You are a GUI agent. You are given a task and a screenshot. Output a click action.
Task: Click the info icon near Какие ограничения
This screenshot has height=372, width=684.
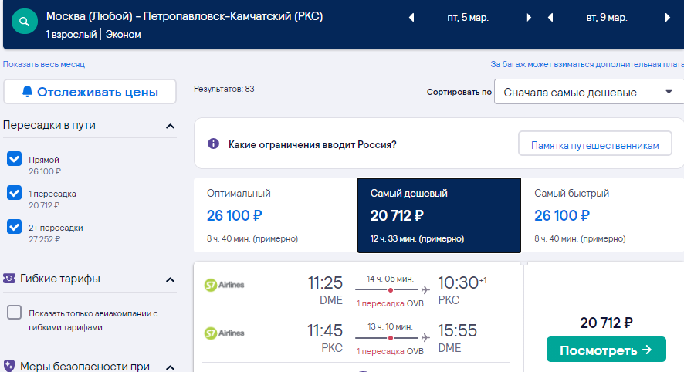pos(213,144)
